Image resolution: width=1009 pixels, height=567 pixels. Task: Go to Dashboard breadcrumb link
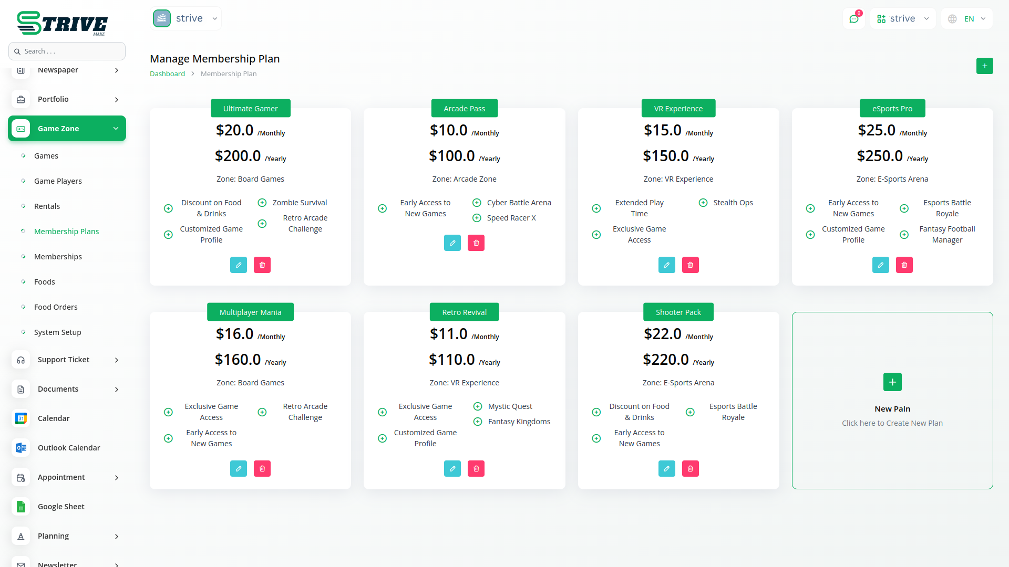pyautogui.click(x=167, y=74)
